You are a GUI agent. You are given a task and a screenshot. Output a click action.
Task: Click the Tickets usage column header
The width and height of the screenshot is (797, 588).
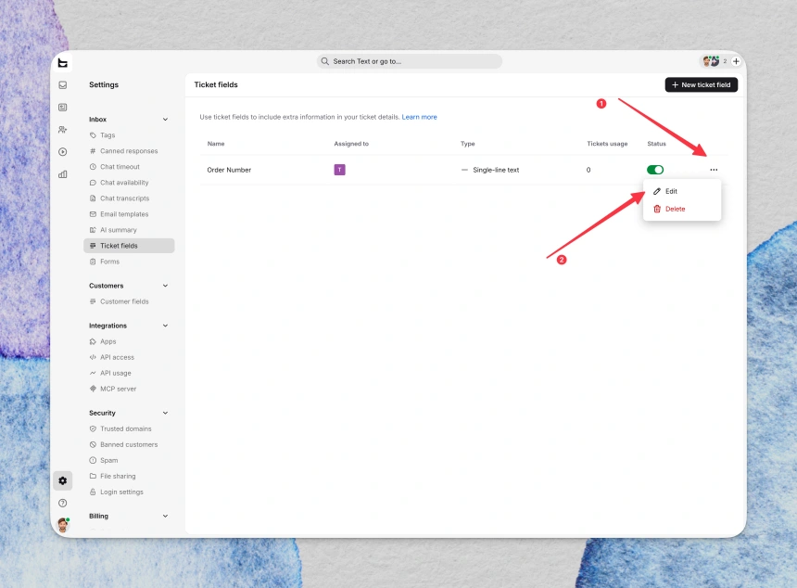click(x=607, y=144)
